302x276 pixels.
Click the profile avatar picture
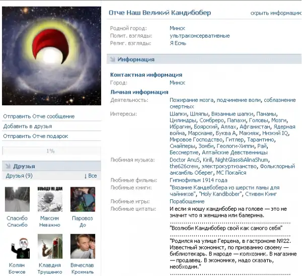click(51, 56)
